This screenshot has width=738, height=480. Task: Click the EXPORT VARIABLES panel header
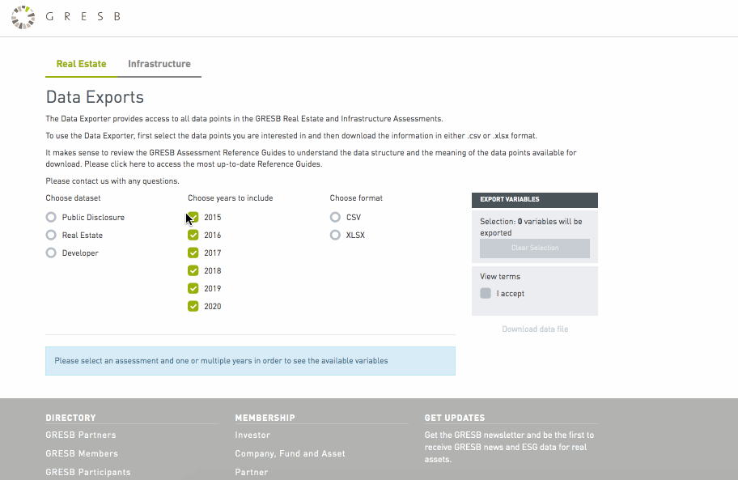535,200
